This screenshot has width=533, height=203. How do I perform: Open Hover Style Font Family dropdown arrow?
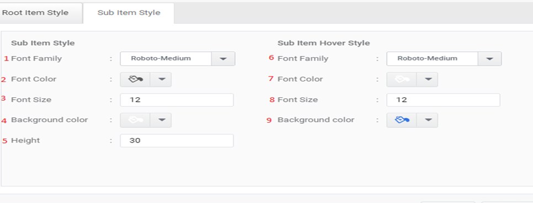pos(489,59)
